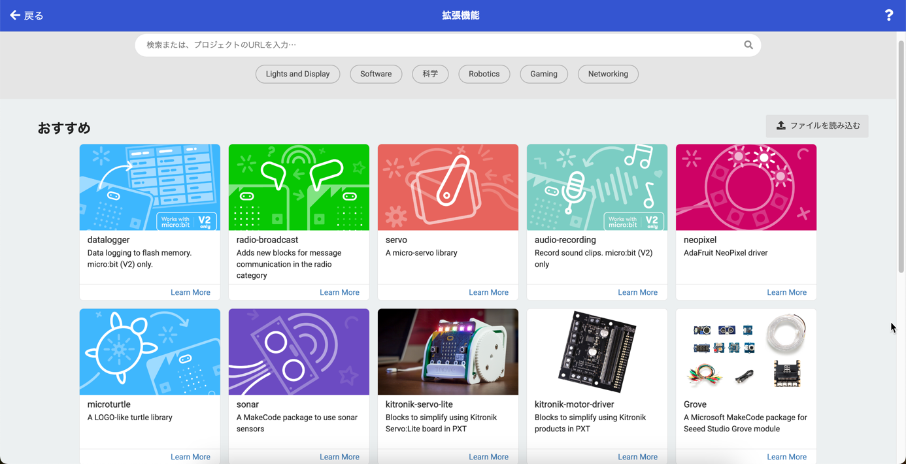Click the servo title text

pyautogui.click(x=396, y=240)
